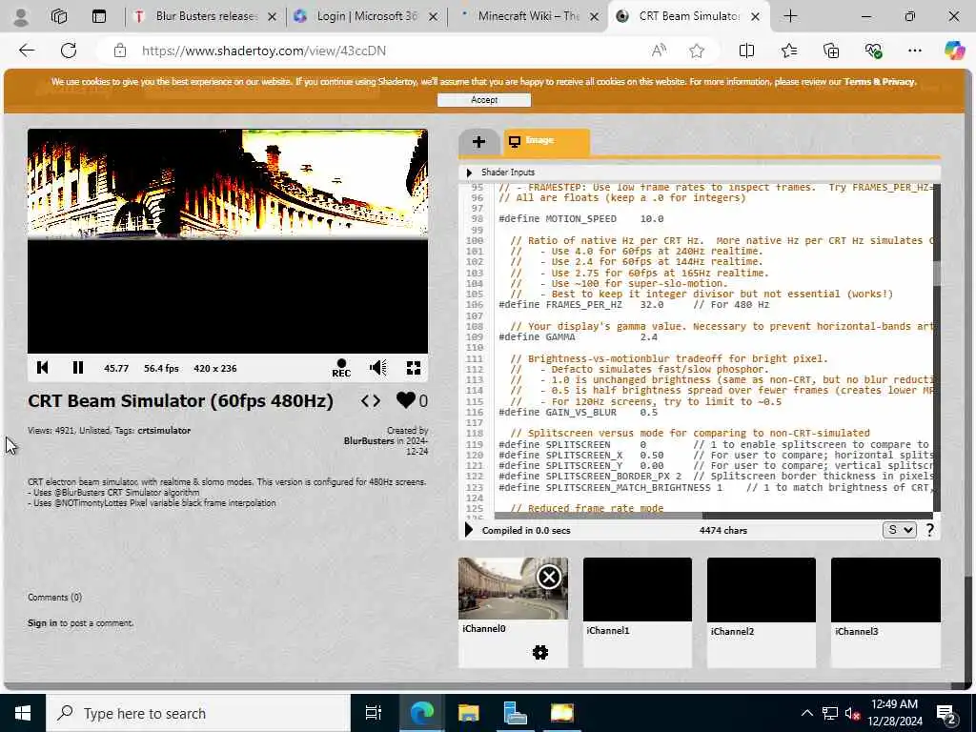Open the browser profile icon
The width and height of the screenshot is (976, 732).
coord(21,17)
